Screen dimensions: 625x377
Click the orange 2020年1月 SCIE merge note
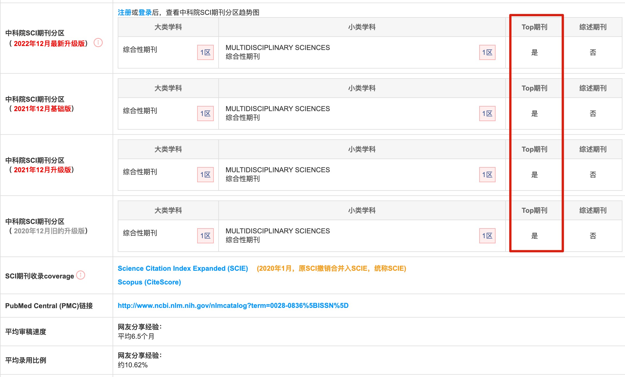pos(331,268)
